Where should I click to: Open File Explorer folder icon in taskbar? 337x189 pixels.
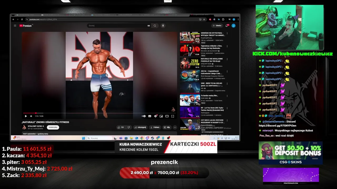pyautogui.click(x=131, y=138)
